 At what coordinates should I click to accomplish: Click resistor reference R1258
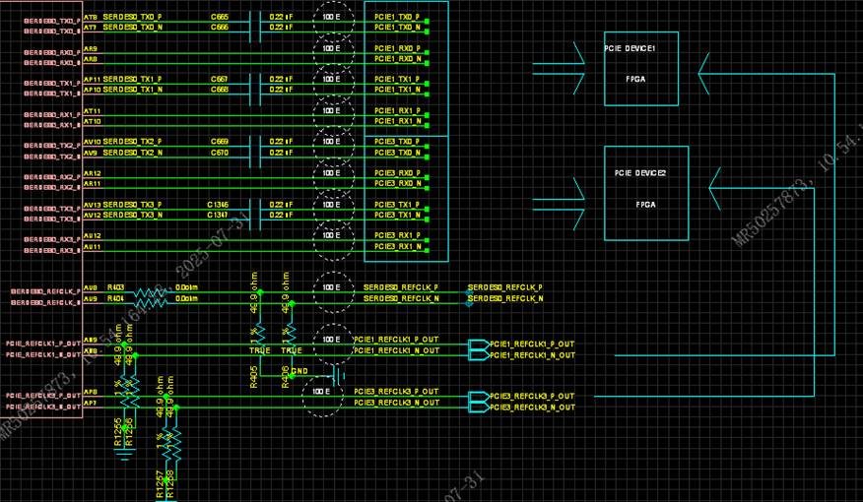[170, 484]
